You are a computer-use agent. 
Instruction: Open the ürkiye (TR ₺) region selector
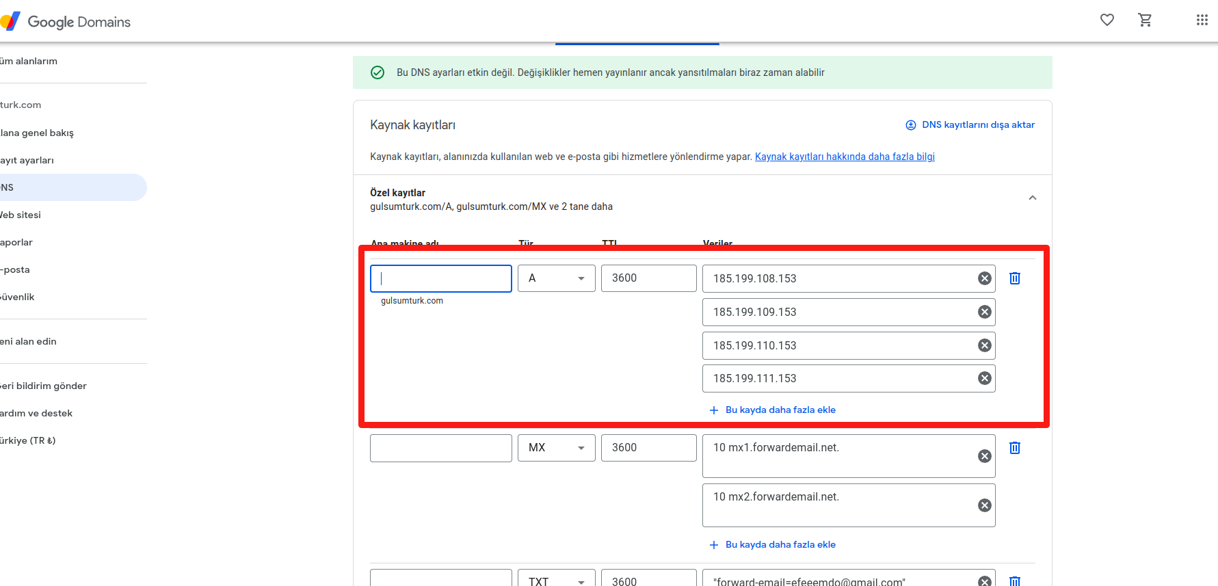coord(28,440)
